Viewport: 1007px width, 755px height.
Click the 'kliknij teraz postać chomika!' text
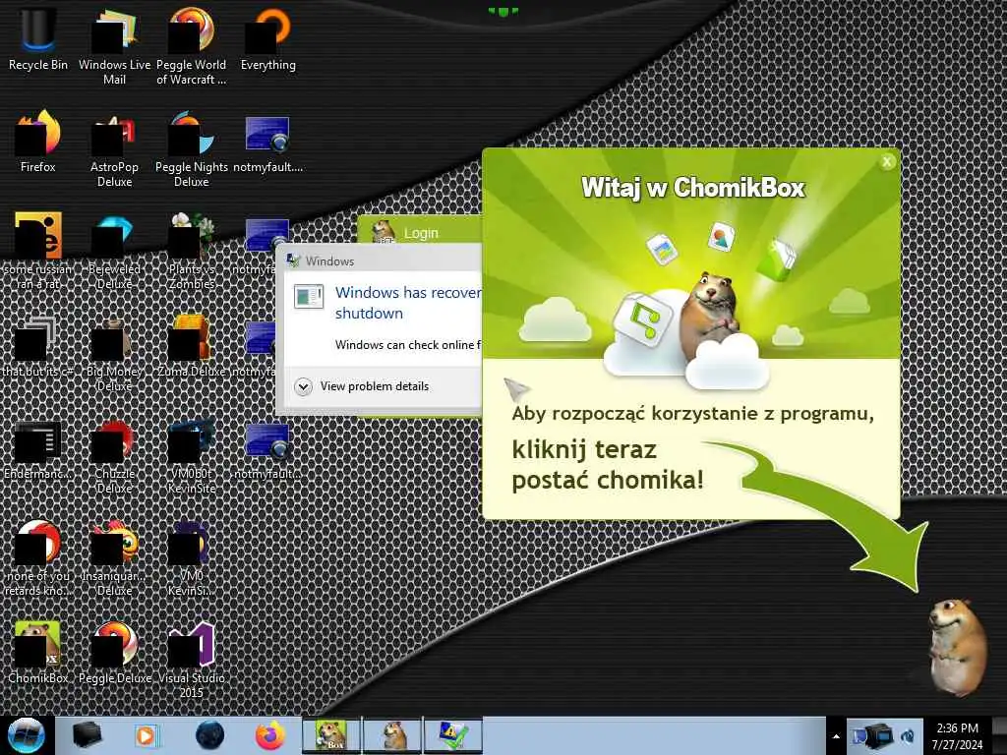coord(608,465)
